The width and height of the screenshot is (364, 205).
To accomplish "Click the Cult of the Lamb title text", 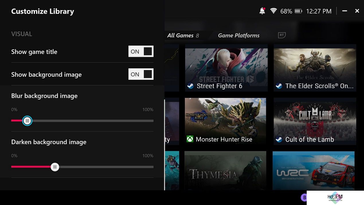I will [310, 139].
